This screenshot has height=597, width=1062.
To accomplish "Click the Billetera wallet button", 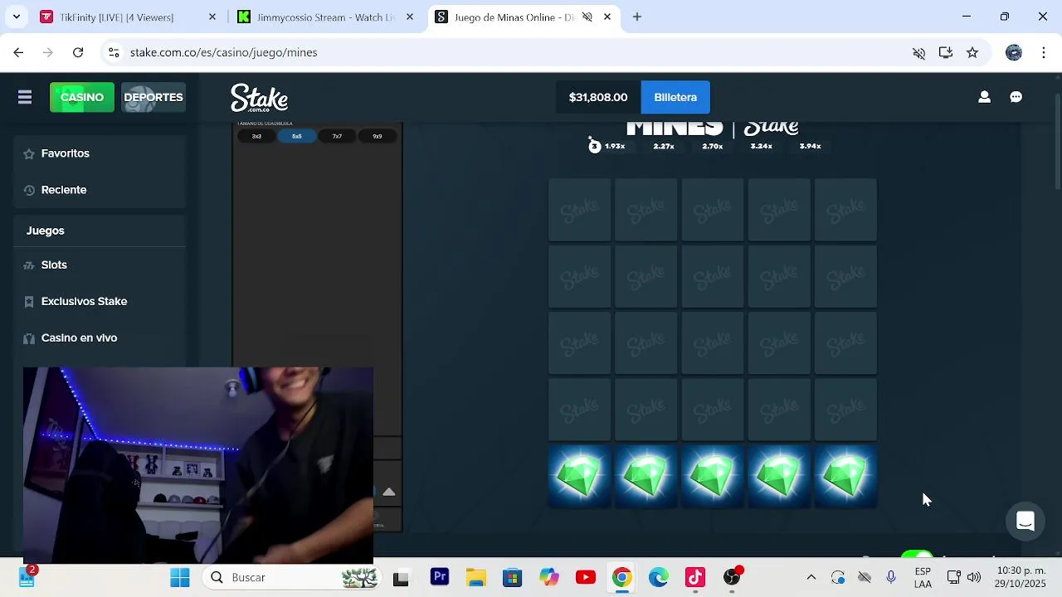I will [675, 97].
